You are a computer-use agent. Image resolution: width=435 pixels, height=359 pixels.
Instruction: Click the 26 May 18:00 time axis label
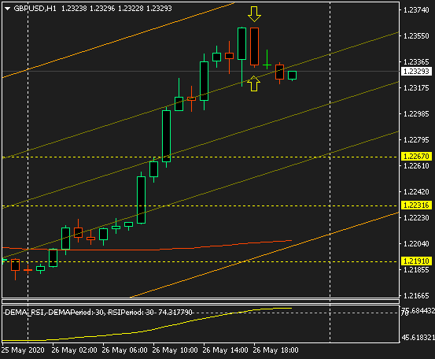pos(276,350)
